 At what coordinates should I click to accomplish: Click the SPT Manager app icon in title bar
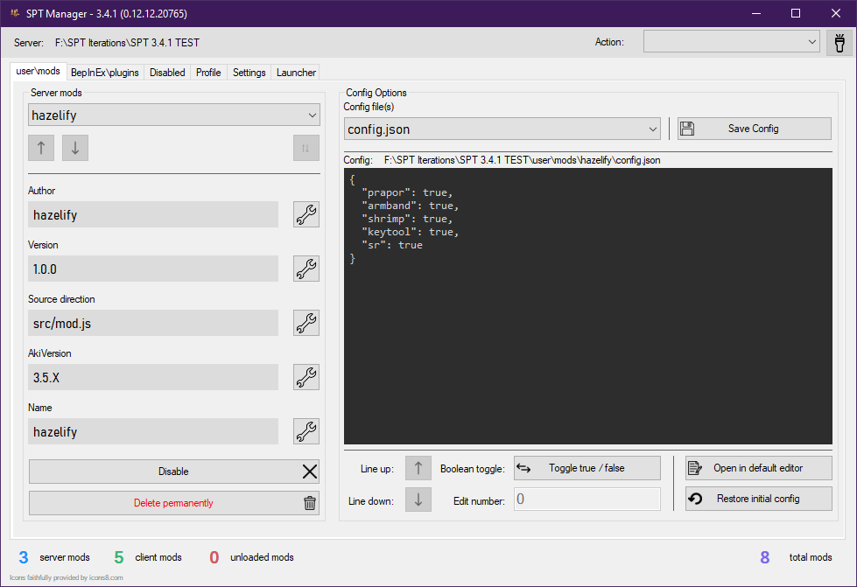pos(15,13)
